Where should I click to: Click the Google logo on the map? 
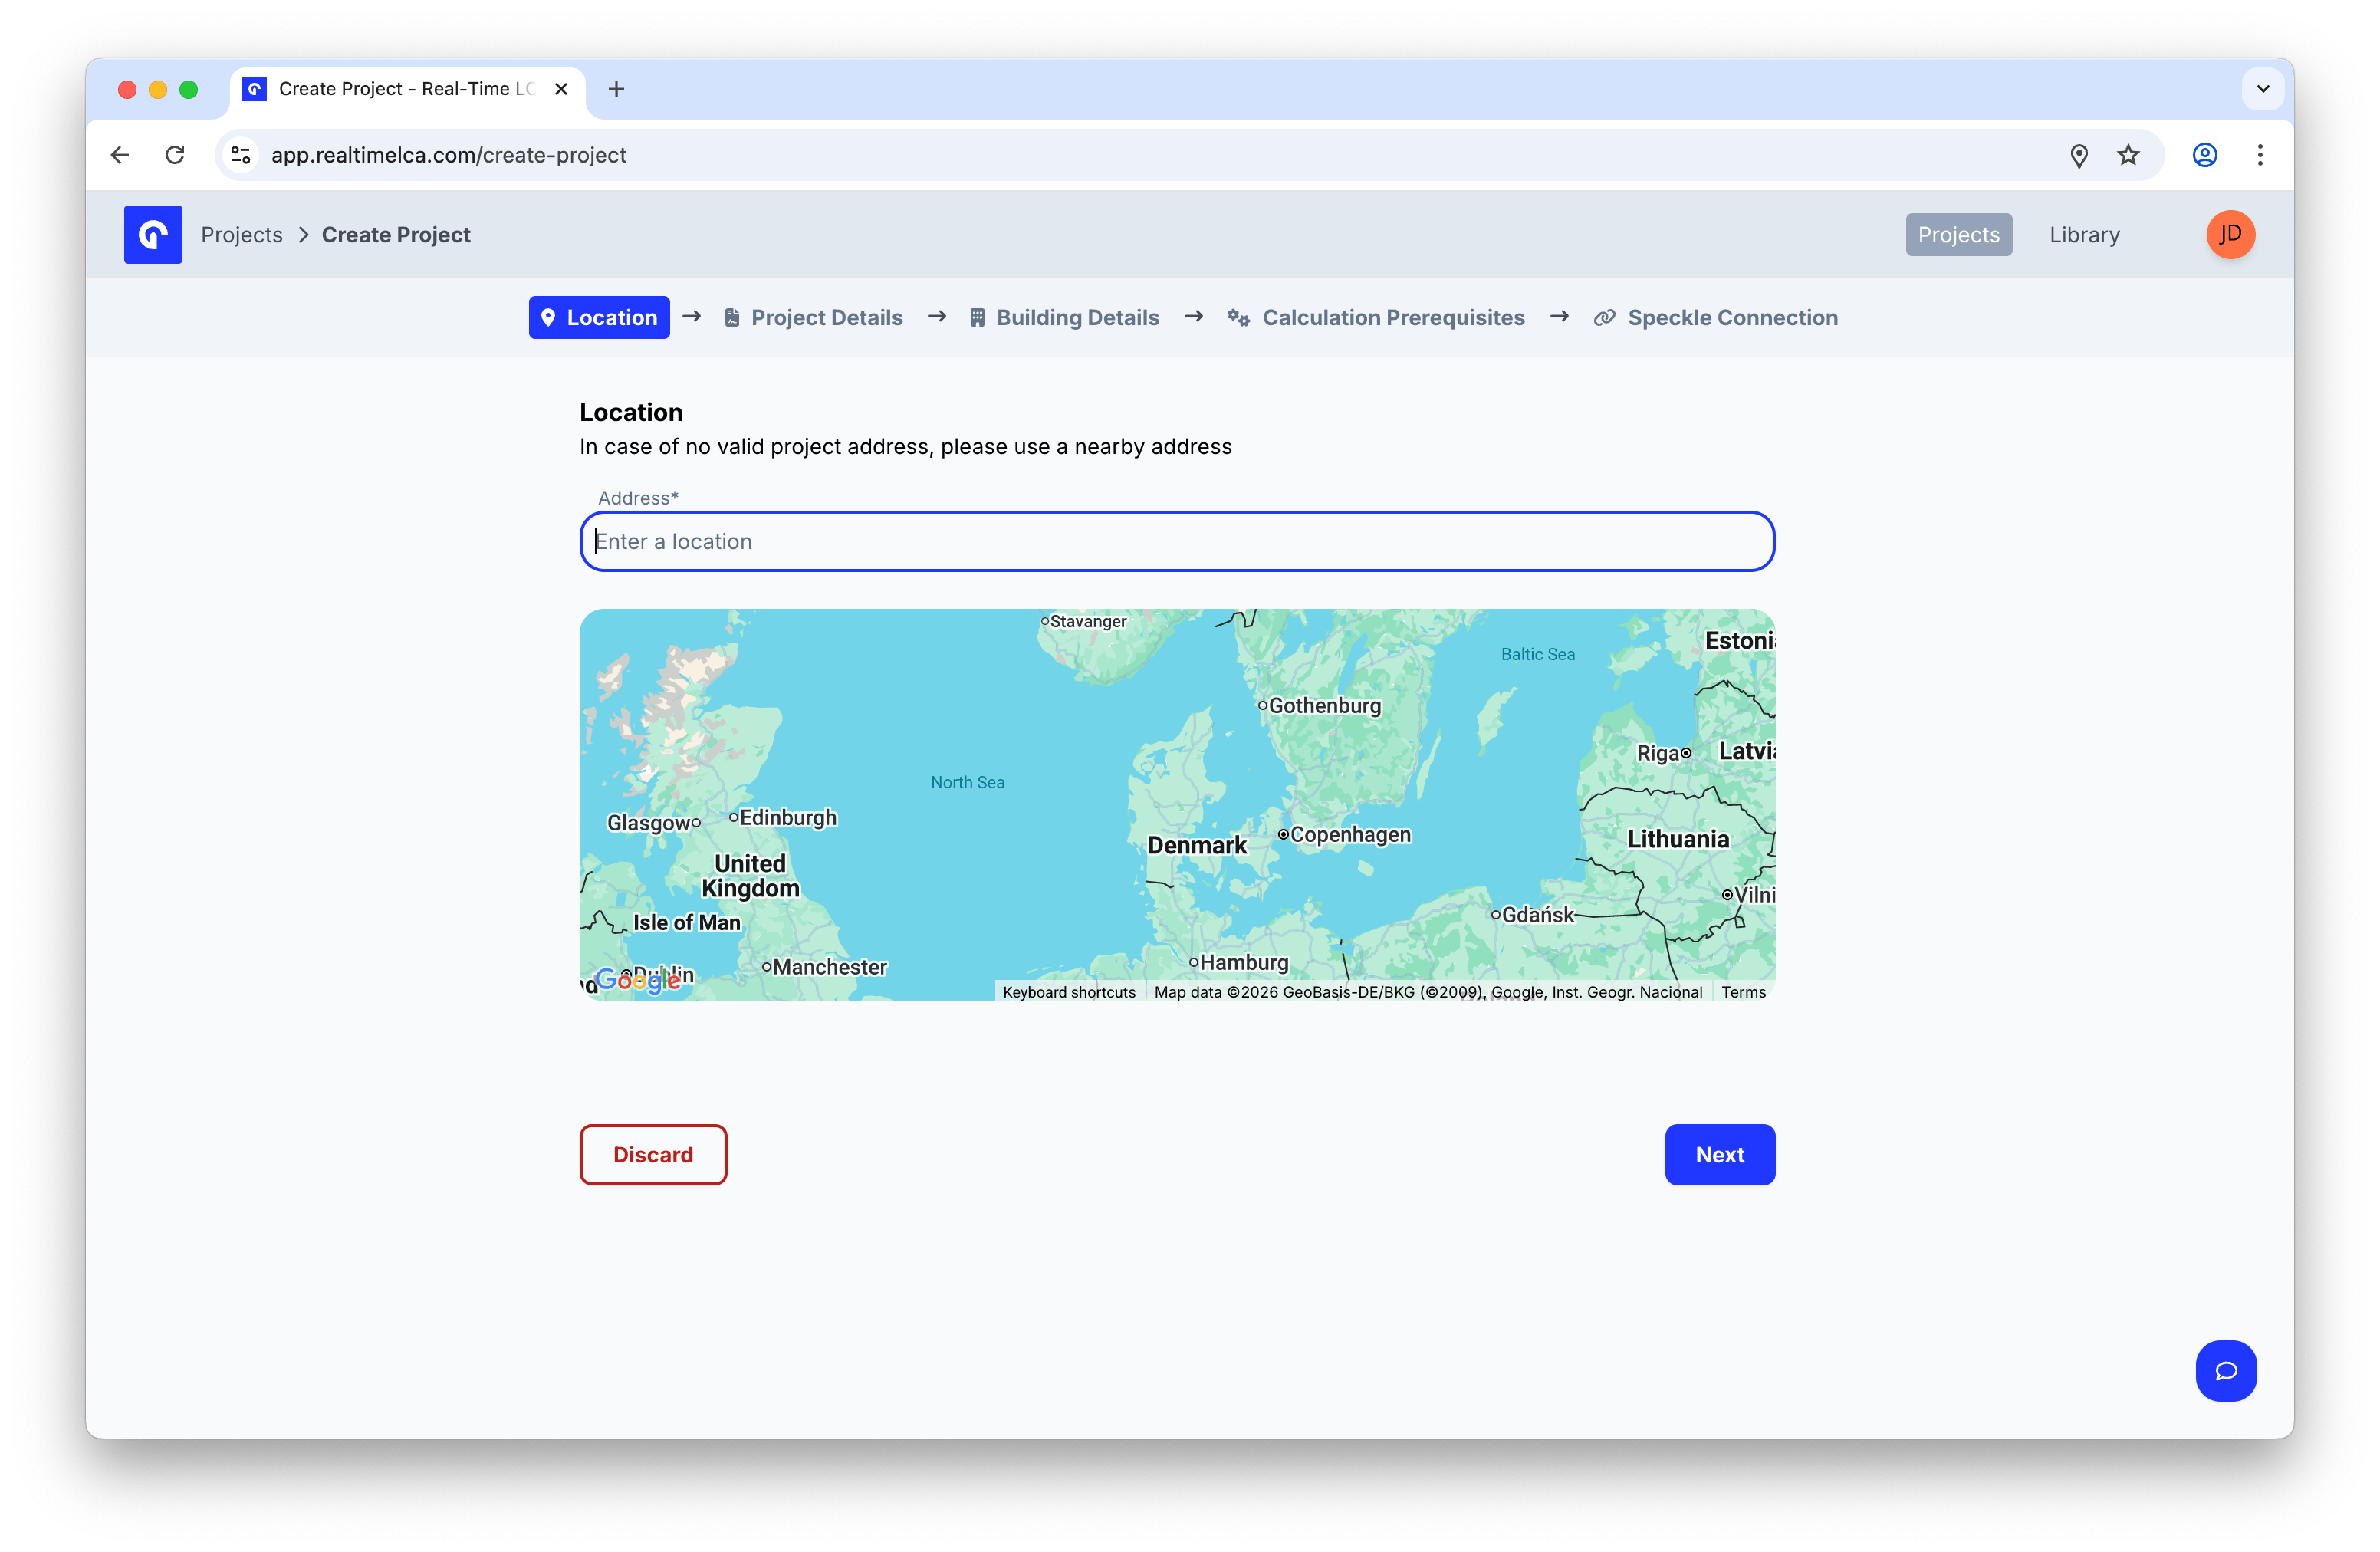click(638, 979)
